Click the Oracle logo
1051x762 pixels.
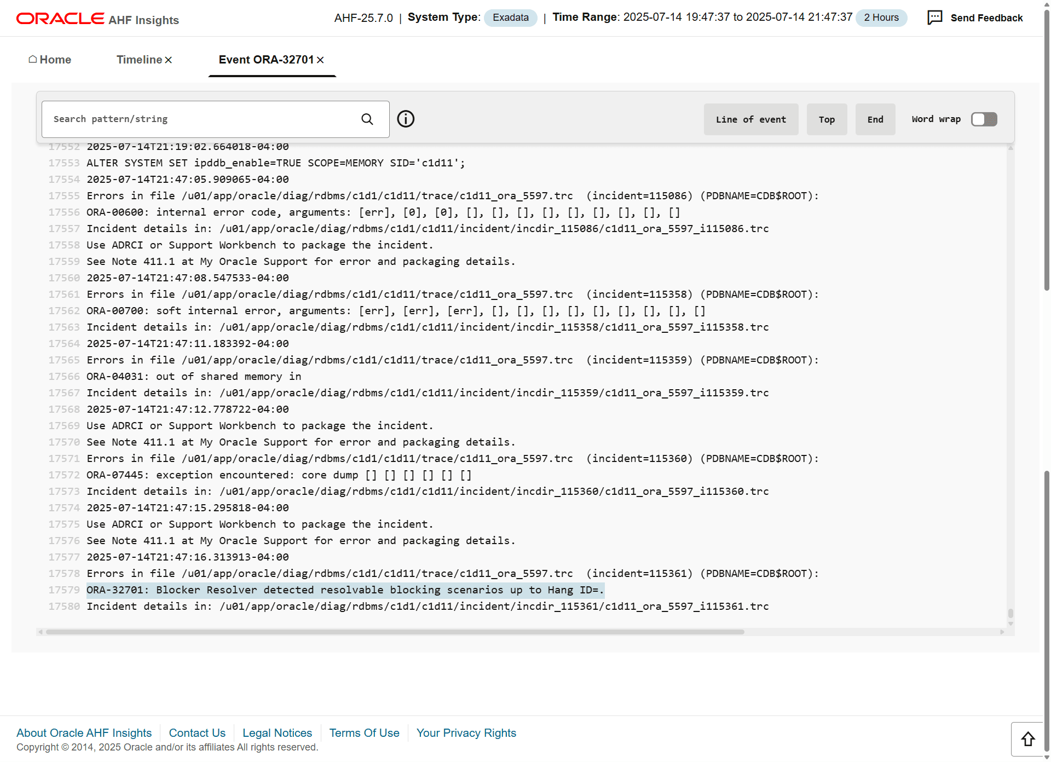click(60, 19)
